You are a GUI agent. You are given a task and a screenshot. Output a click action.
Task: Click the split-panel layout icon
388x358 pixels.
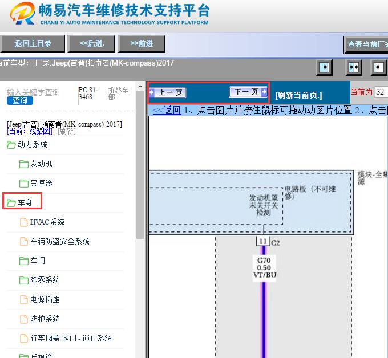point(354,67)
